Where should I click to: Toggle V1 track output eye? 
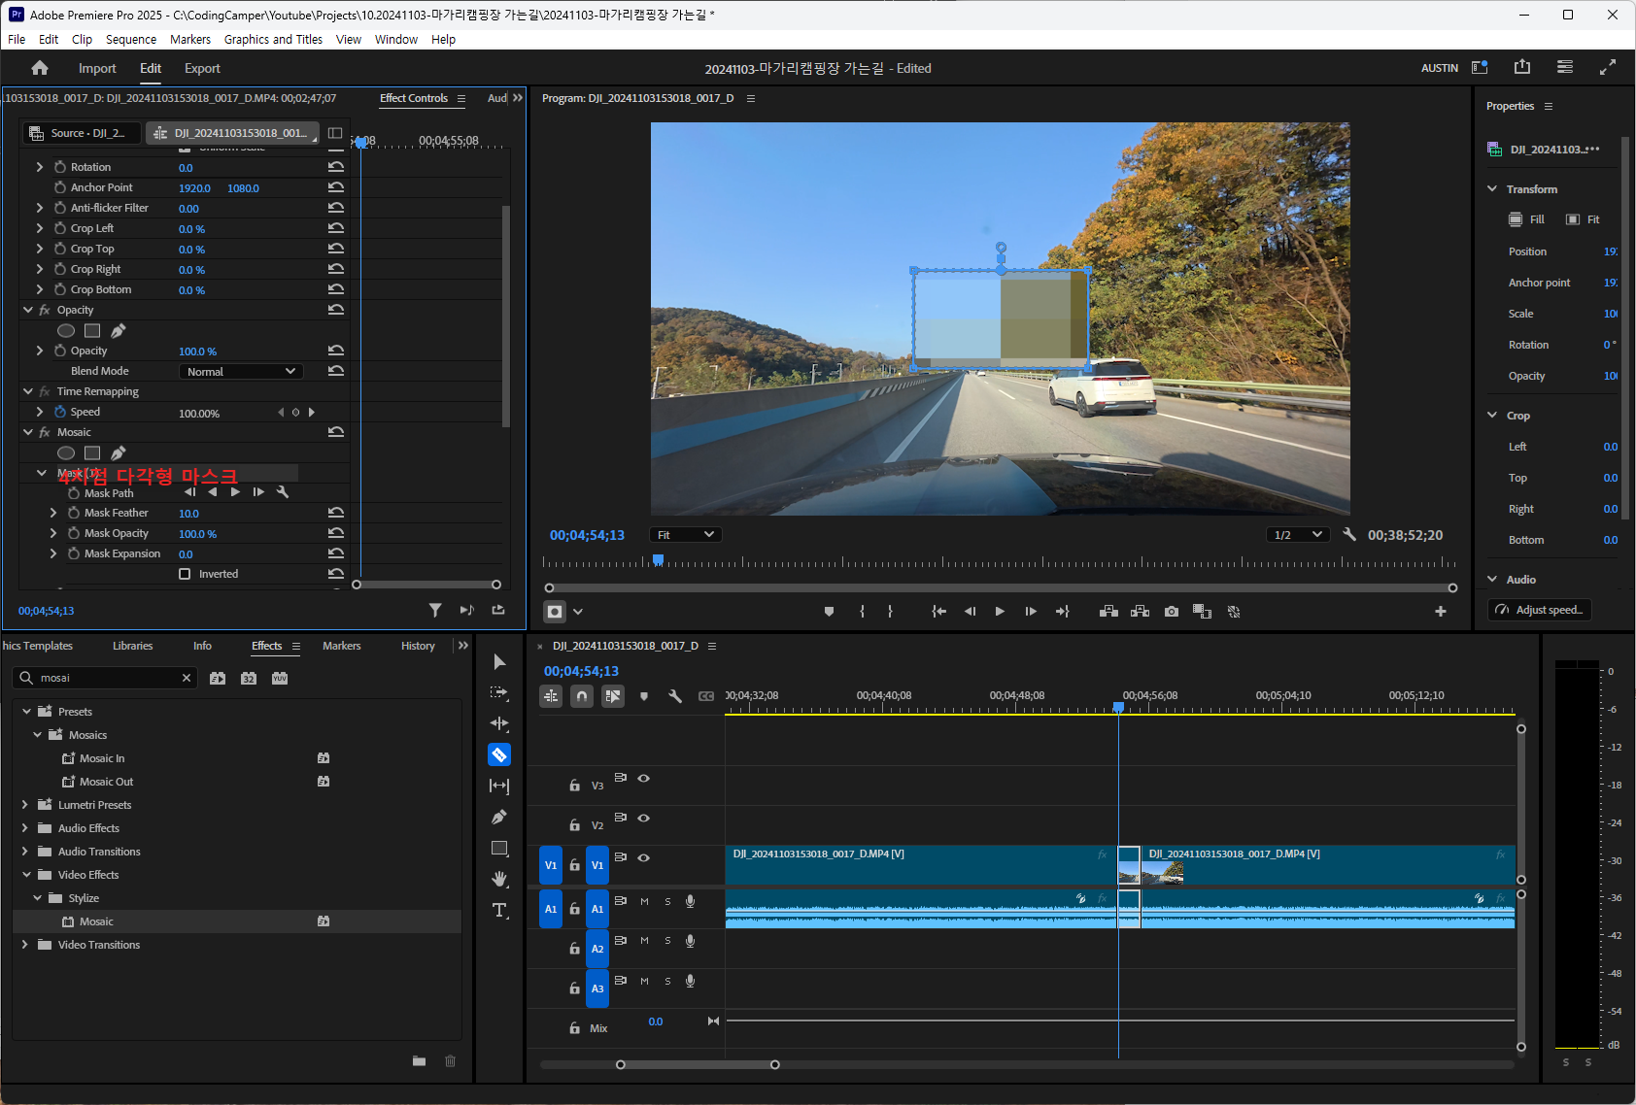click(x=643, y=857)
